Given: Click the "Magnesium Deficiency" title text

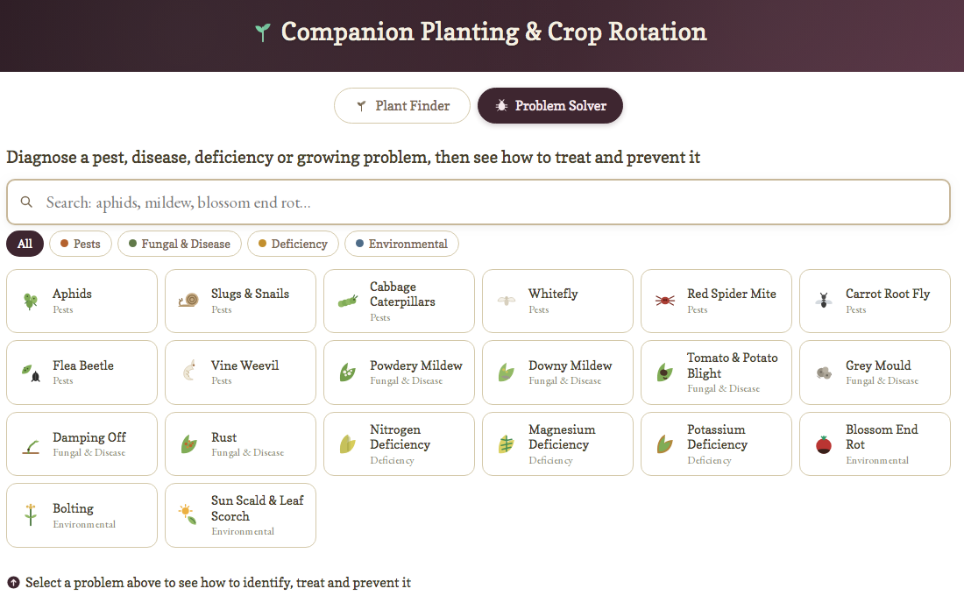Looking at the screenshot, I should point(562,436).
